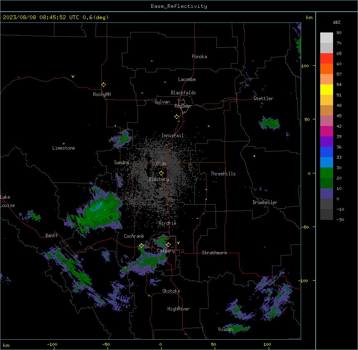
Task: Select the white asterisk above Limestone
Action: [x=64, y=144]
